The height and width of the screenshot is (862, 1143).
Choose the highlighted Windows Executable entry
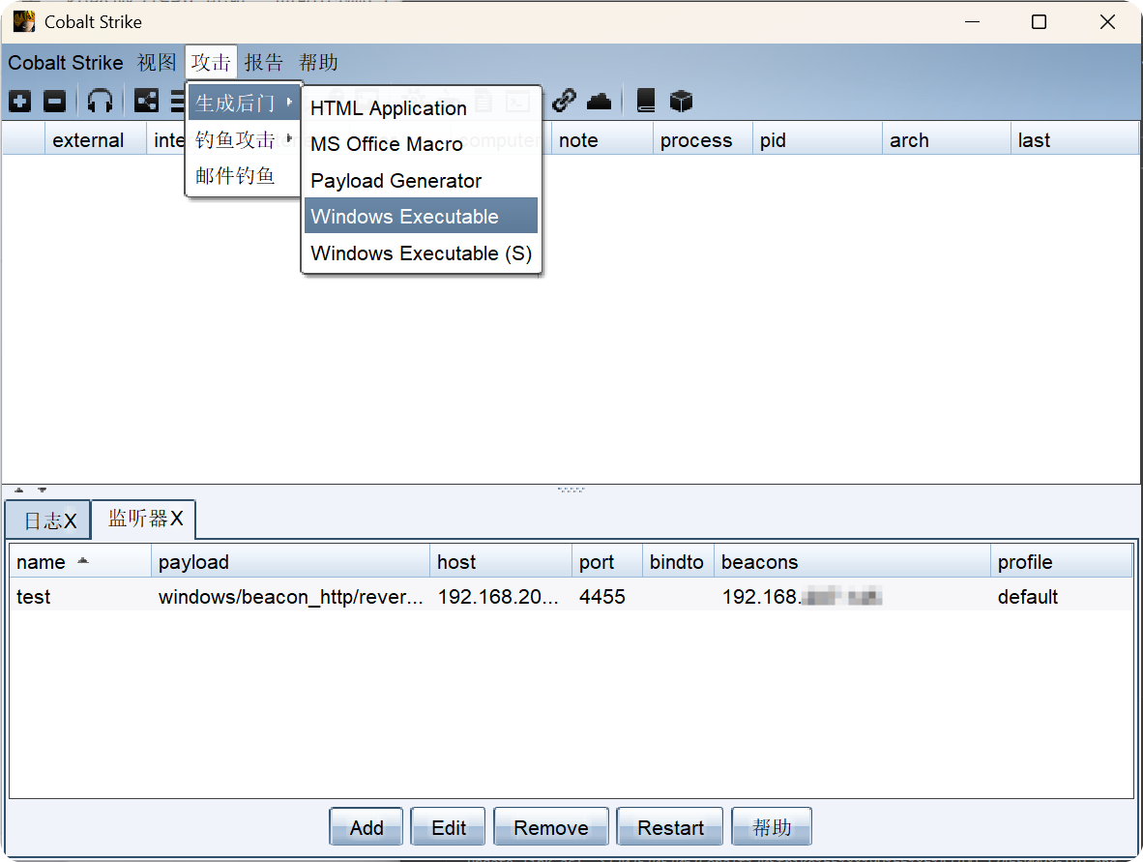click(x=421, y=216)
